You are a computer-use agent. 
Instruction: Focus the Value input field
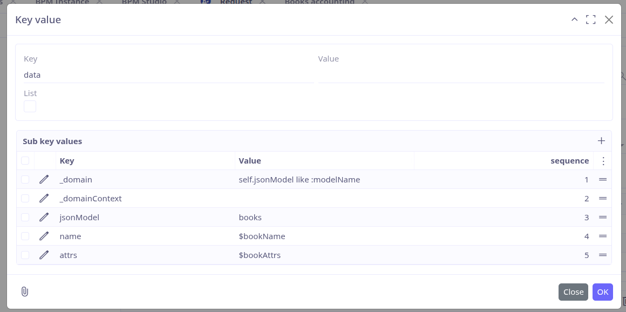(461, 75)
